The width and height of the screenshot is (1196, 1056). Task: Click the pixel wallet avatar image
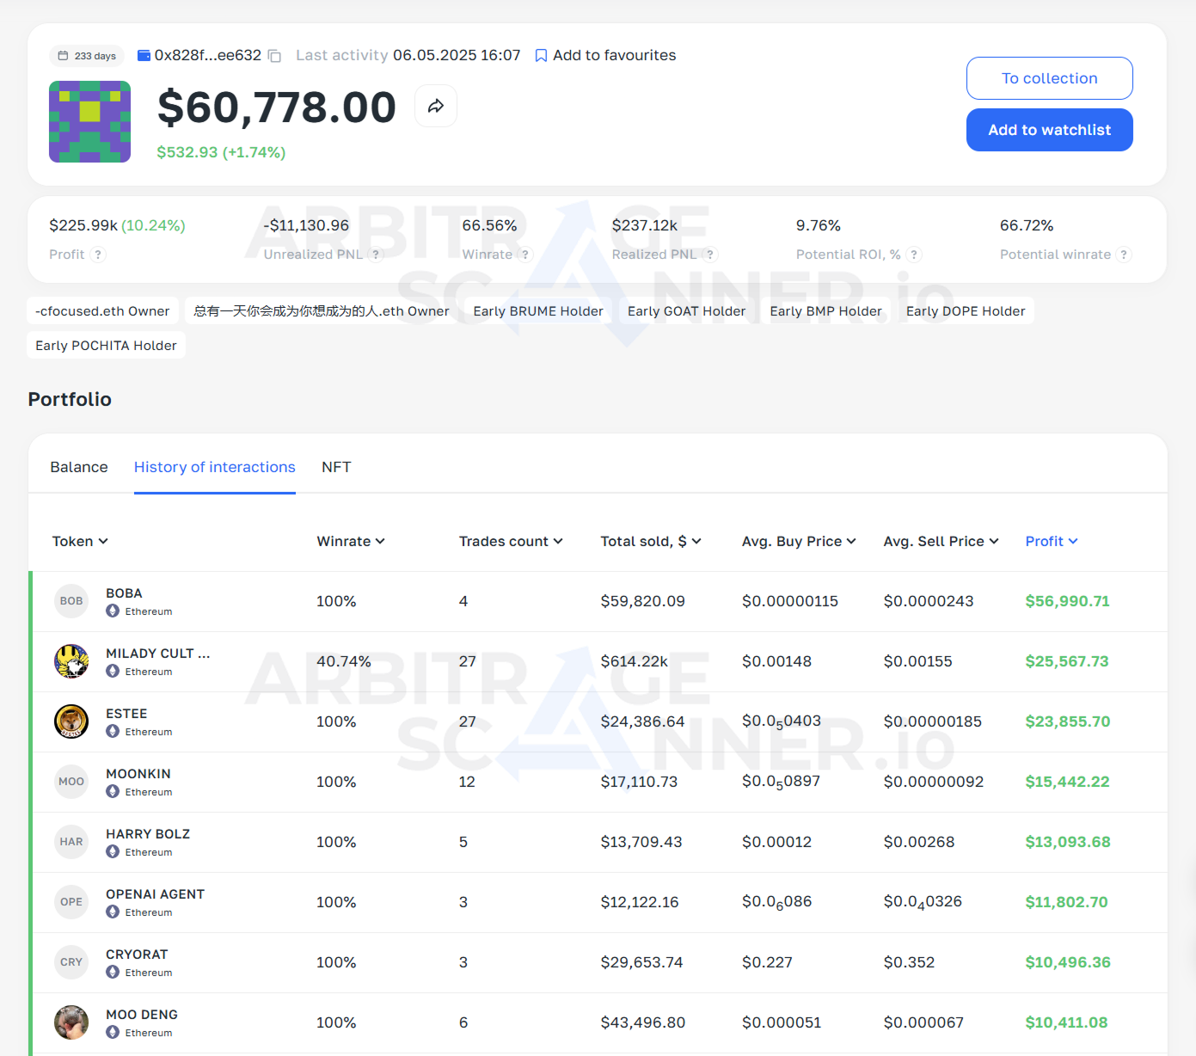[x=90, y=122]
